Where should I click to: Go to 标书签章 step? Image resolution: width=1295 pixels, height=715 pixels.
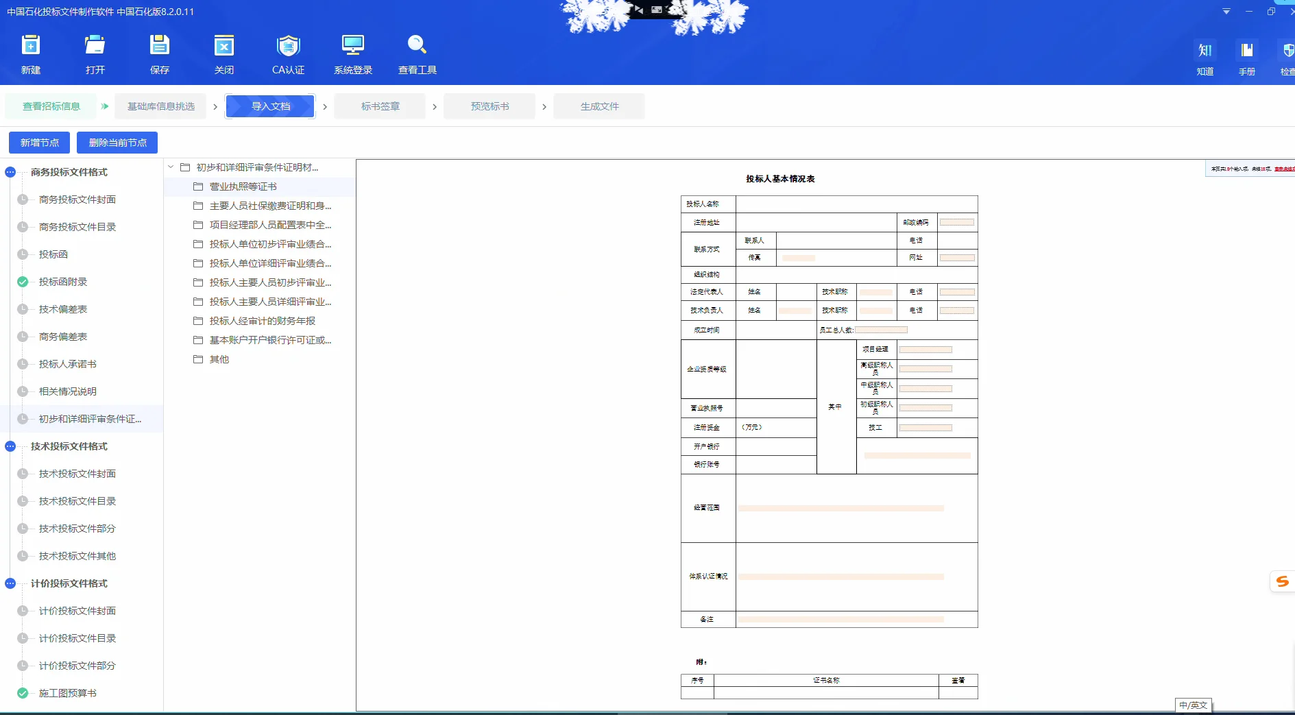click(380, 106)
